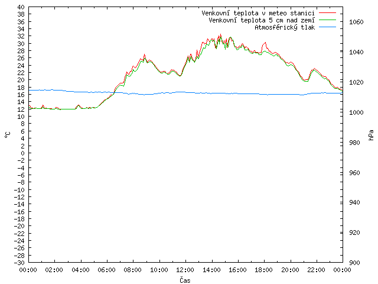This screenshot has height=284, width=378.
Task: Click the temperature tick label '32'
Action: pyautogui.click(x=21, y=37)
